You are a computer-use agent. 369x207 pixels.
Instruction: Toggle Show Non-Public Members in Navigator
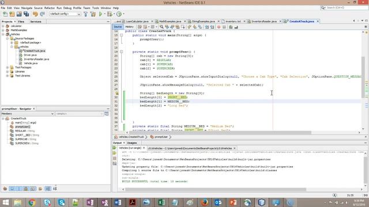pyautogui.click(x=26, y=189)
